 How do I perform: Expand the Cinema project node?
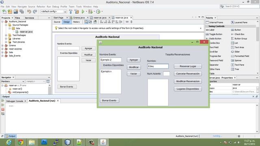tap(2, 45)
